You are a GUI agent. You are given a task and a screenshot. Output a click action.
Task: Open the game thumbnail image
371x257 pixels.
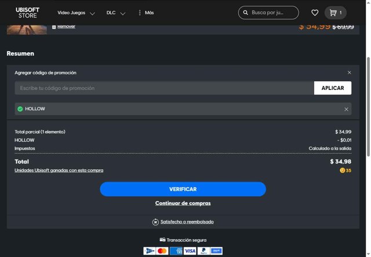pyautogui.click(x=27, y=30)
